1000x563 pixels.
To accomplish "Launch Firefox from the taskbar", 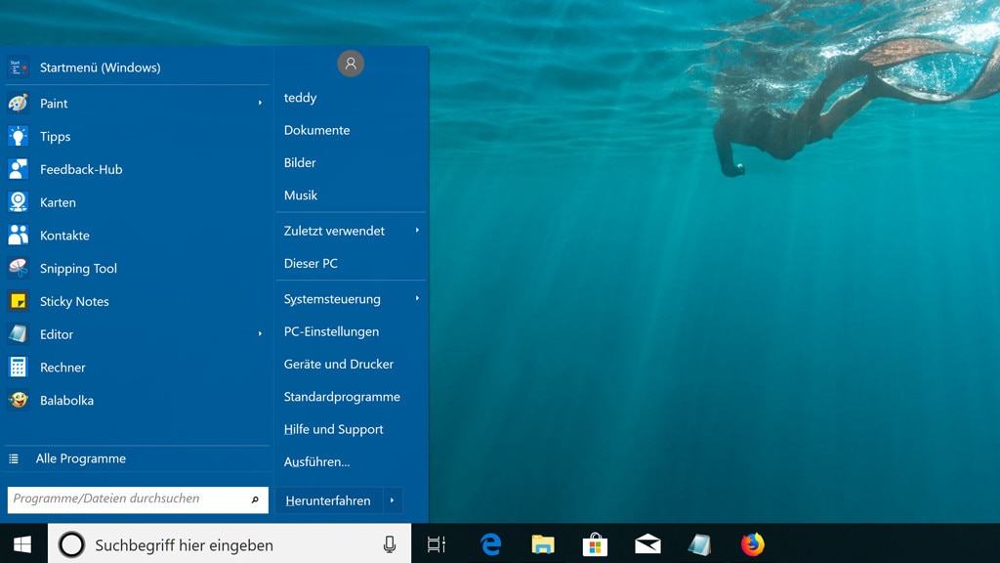I will [752, 543].
